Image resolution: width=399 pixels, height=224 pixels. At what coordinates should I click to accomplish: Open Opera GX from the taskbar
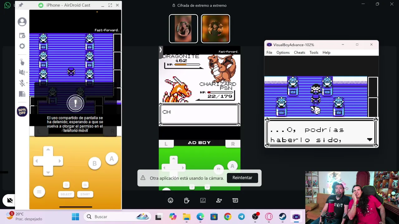click(x=269, y=217)
